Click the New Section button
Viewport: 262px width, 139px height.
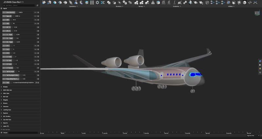[5, 130]
